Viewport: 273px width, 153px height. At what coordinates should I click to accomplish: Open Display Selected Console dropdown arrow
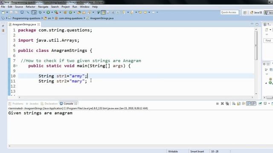point(269,104)
